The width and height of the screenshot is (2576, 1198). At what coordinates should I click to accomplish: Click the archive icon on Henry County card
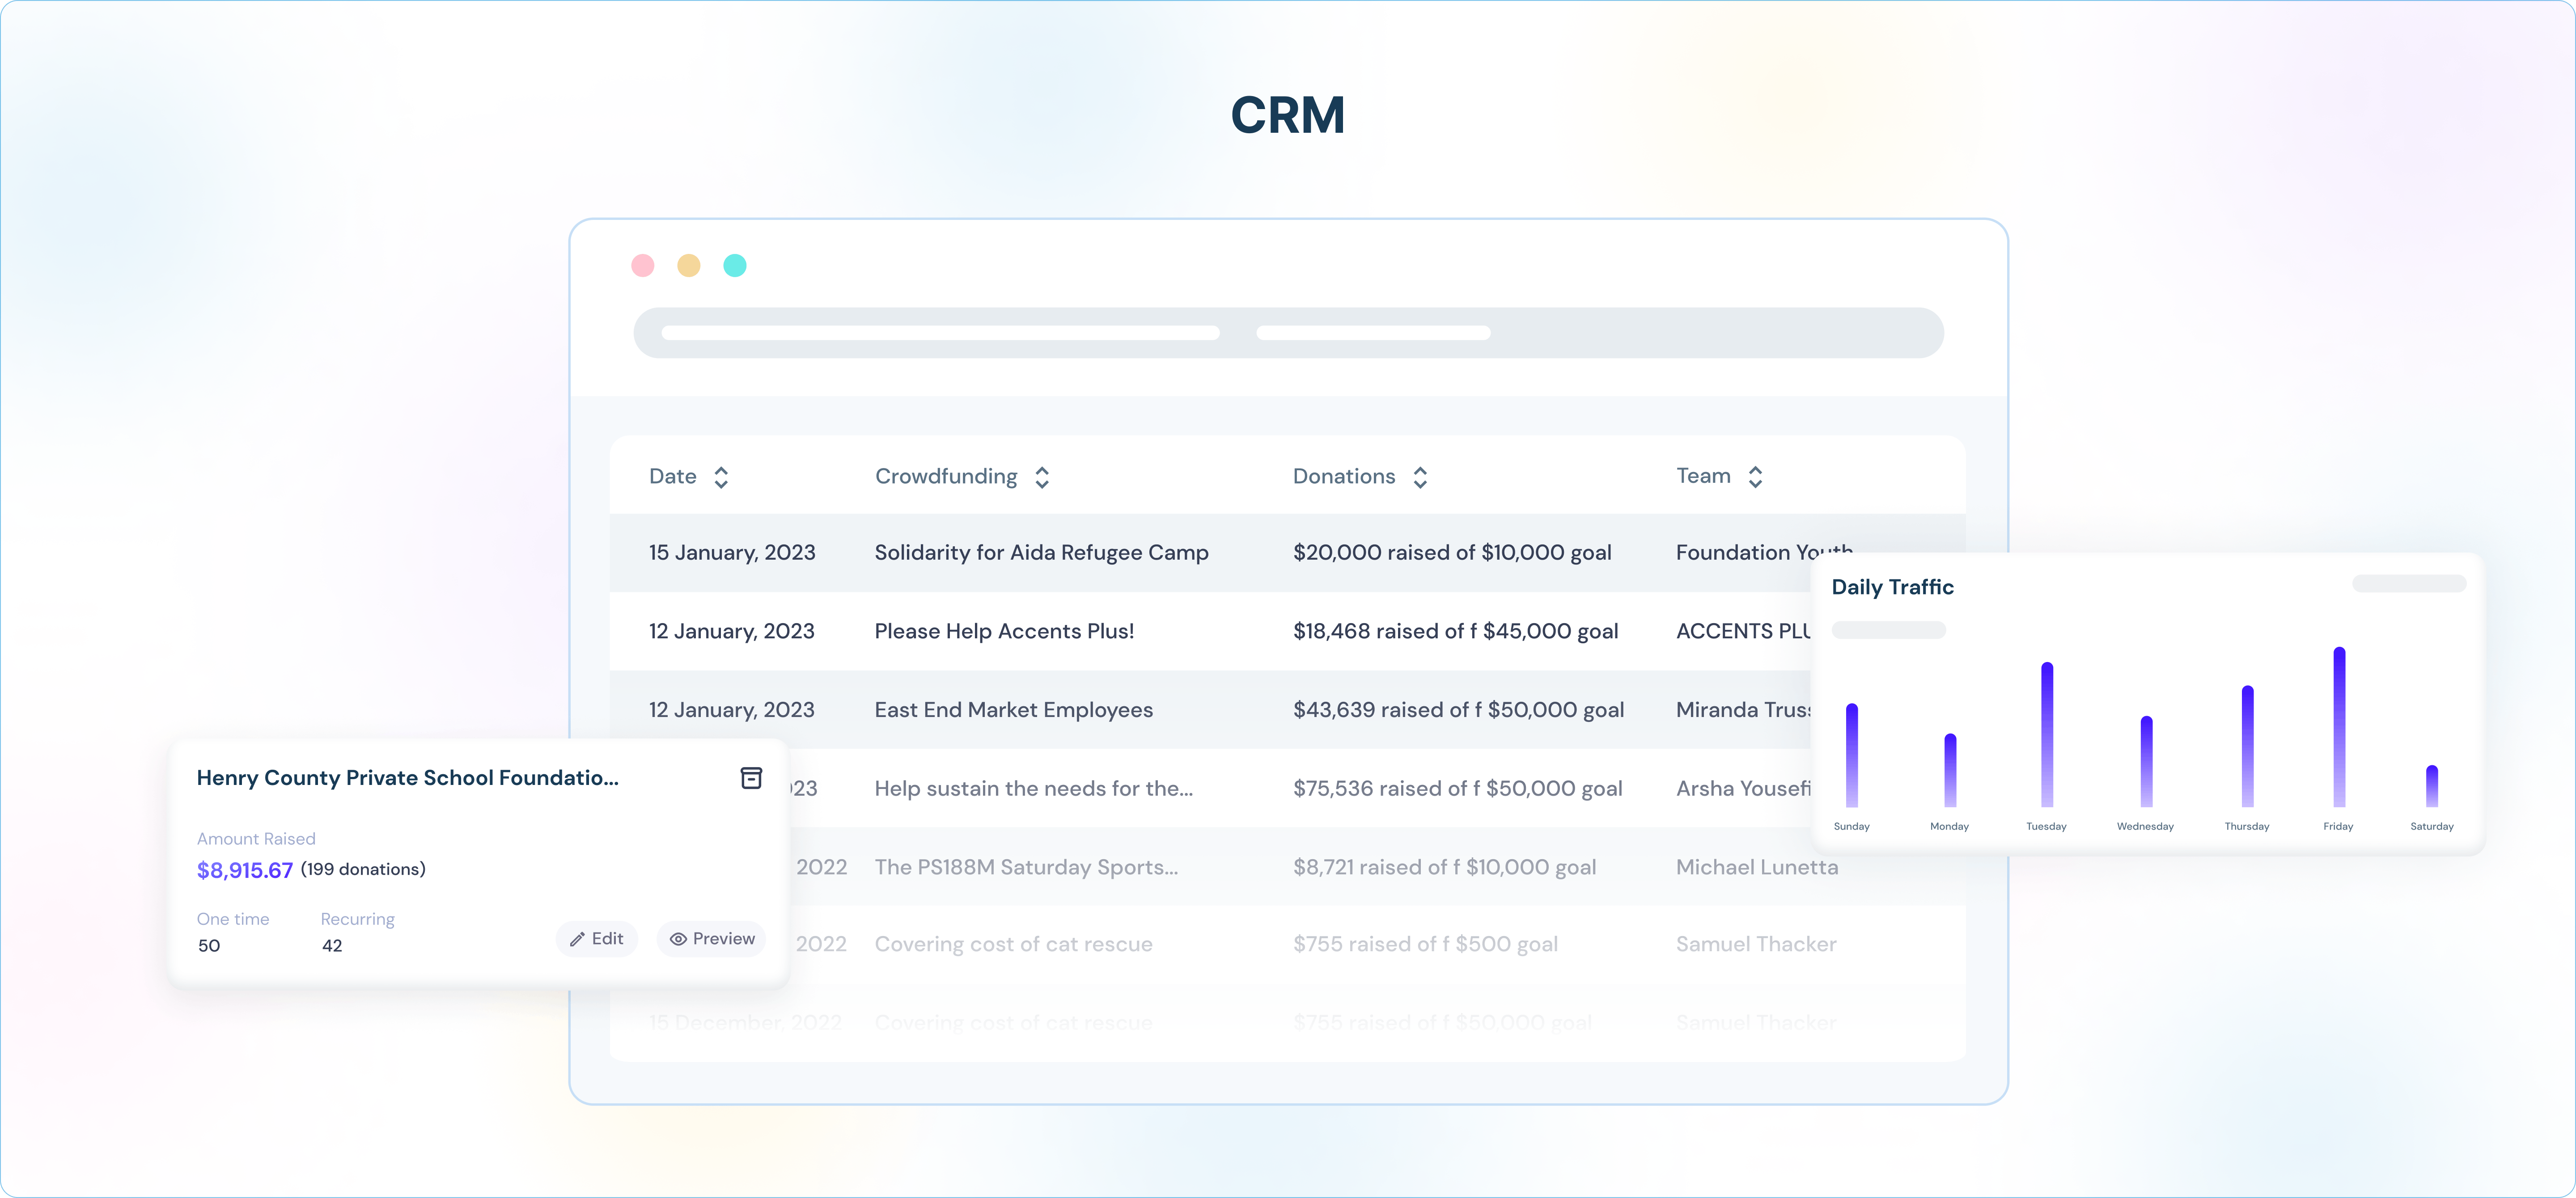point(751,777)
